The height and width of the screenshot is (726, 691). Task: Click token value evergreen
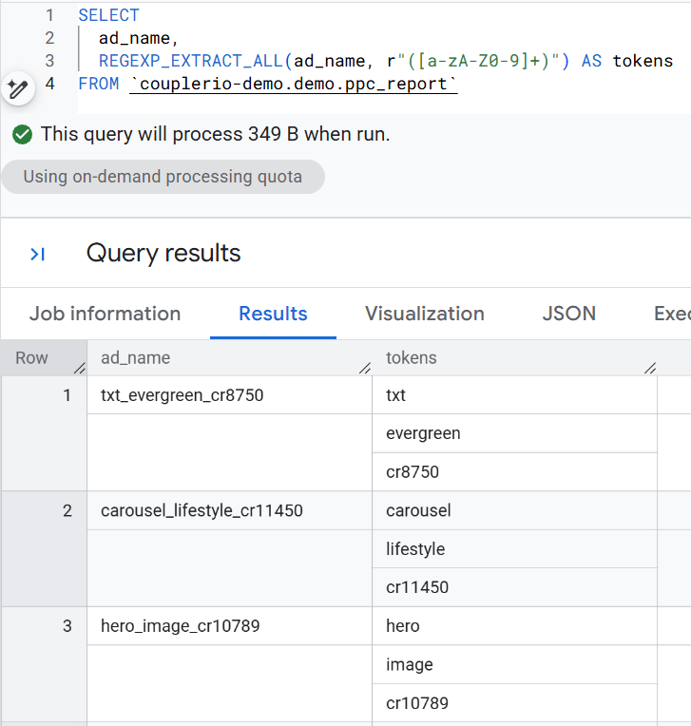point(514,433)
